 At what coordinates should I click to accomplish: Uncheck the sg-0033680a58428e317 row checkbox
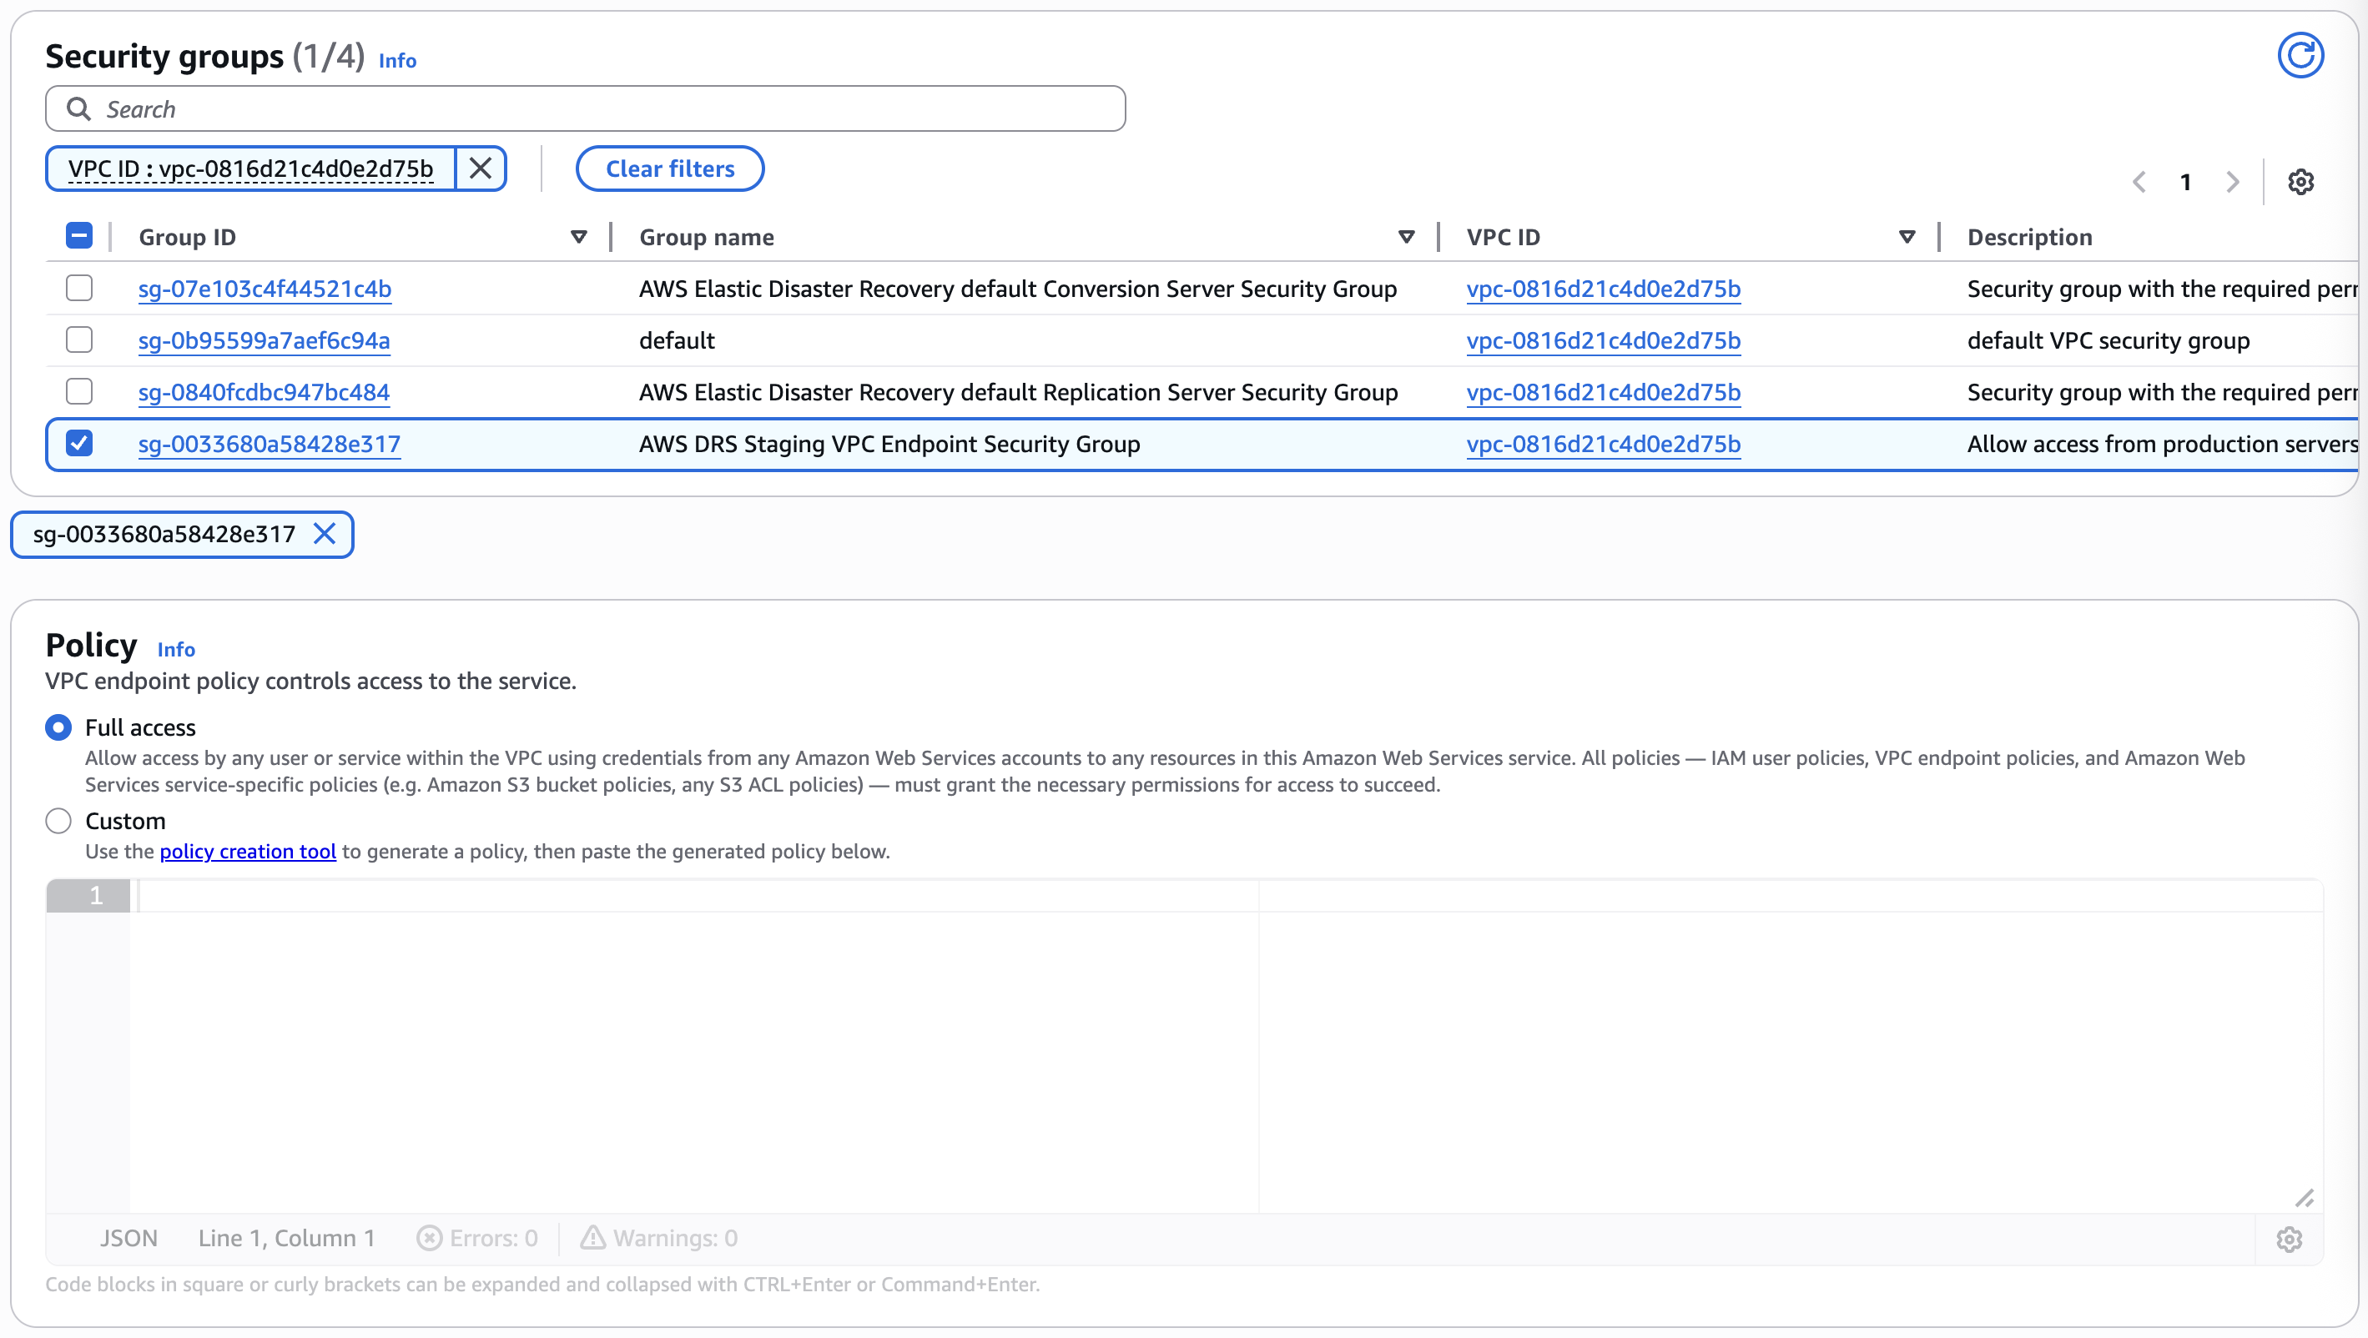click(x=80, y=444)
